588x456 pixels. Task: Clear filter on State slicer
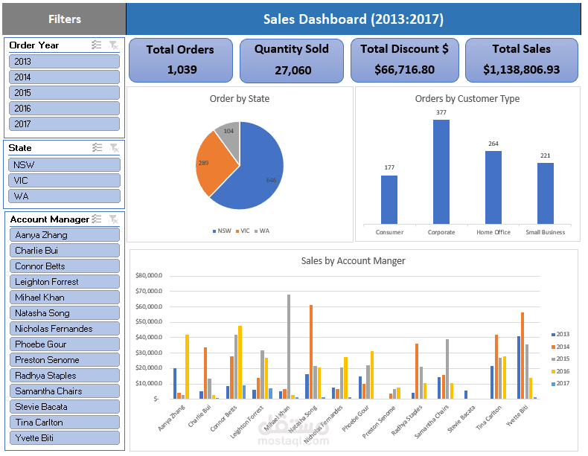tap(114, 147)
